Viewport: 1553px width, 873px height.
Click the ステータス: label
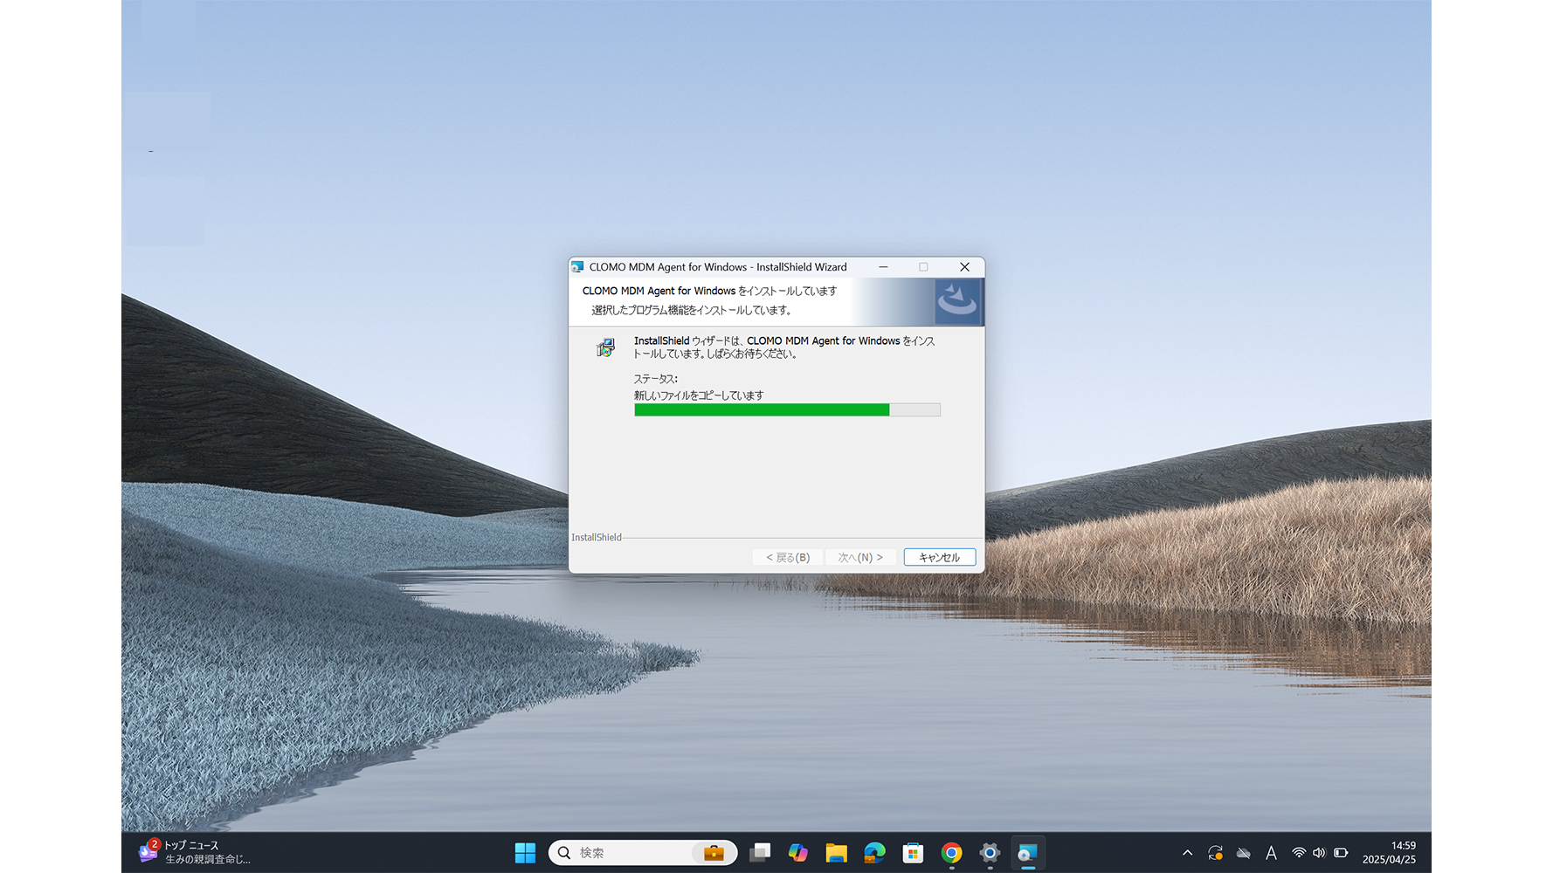click(x=655, y=379)
